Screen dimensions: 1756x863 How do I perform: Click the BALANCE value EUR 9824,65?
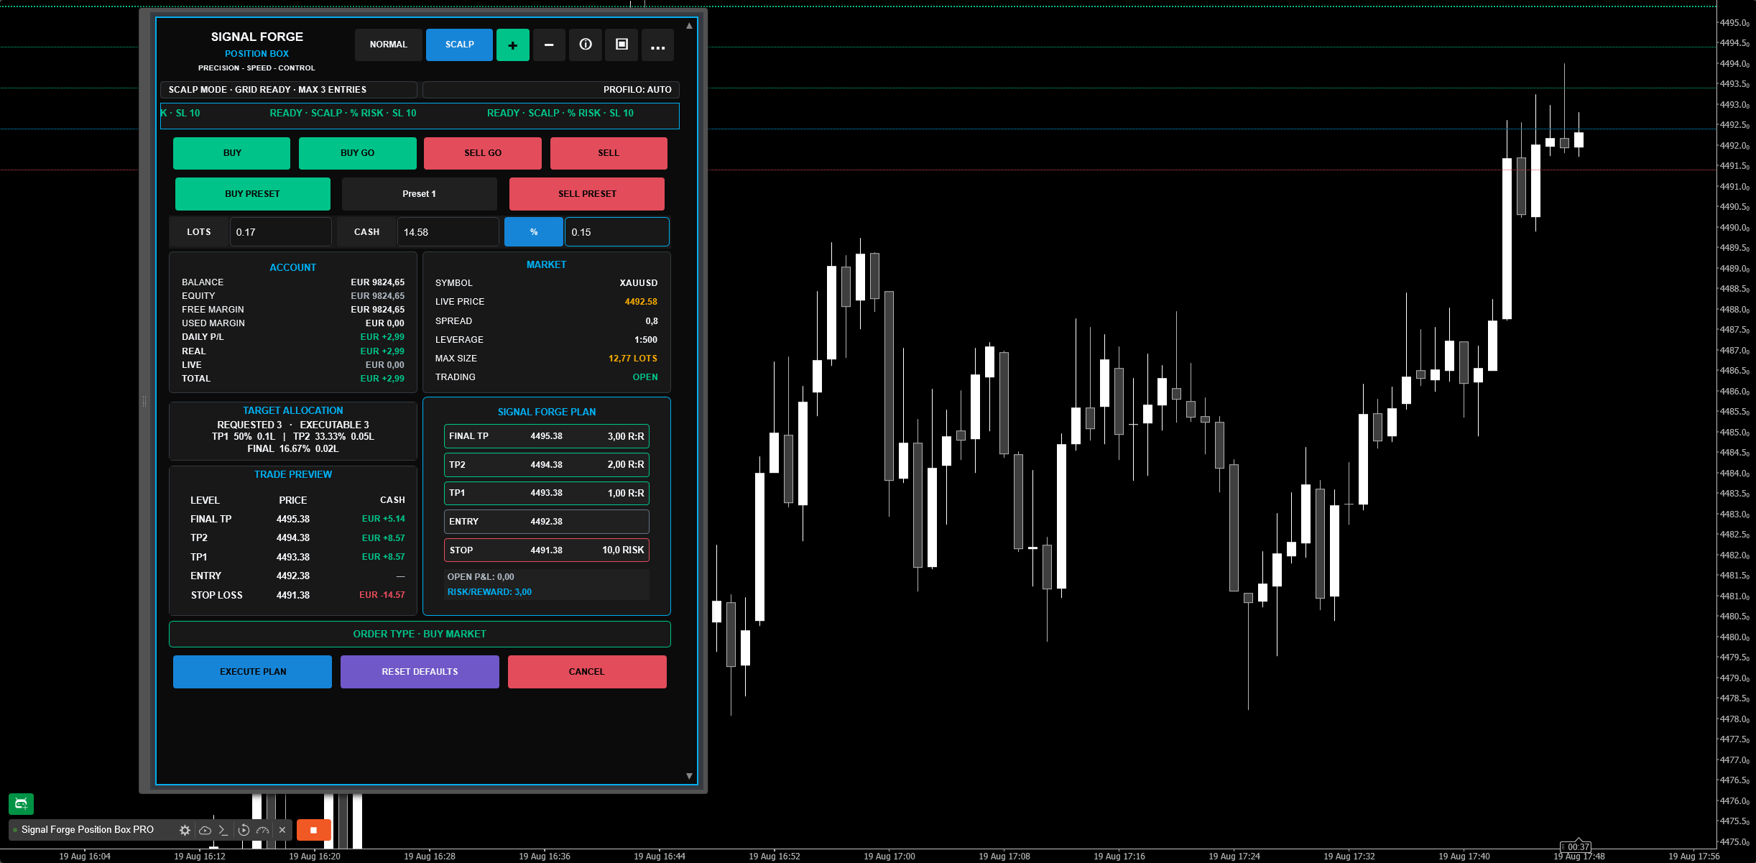(378, 282)
